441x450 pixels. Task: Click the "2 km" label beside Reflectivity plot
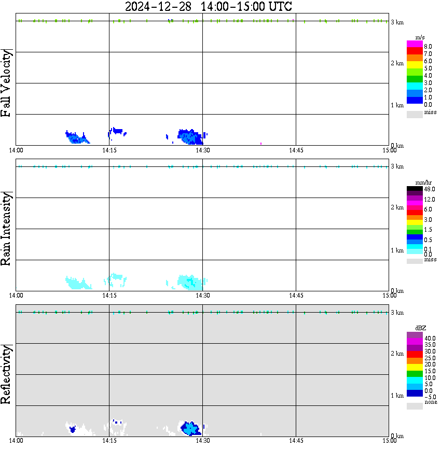(397, 354)
